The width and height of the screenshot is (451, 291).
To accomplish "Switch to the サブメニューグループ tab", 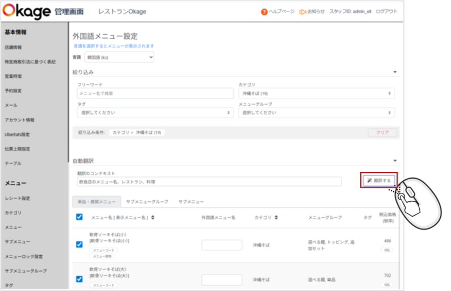I will point(147,201).
